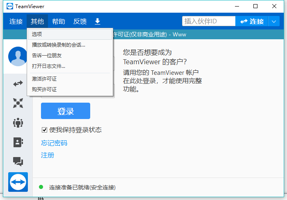287x200 pixels.
Task: Focus the 插入伙伴ID input field
Action: click(x=209, y=21)
